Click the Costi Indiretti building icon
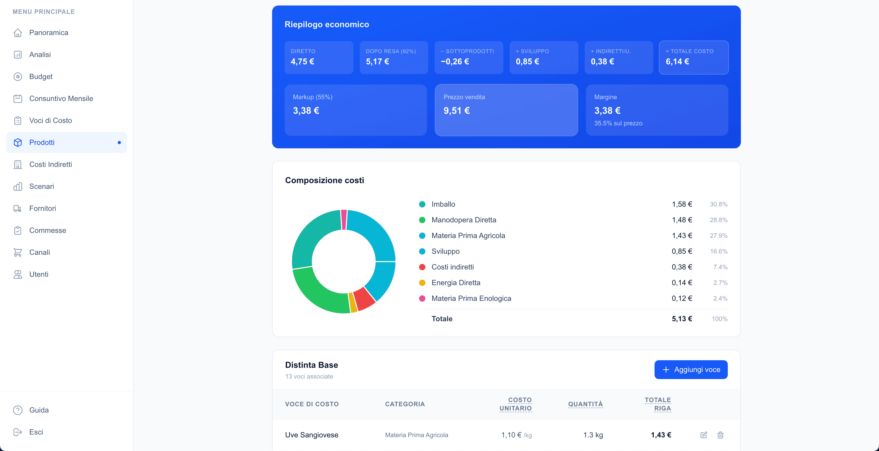 (18, 165)
